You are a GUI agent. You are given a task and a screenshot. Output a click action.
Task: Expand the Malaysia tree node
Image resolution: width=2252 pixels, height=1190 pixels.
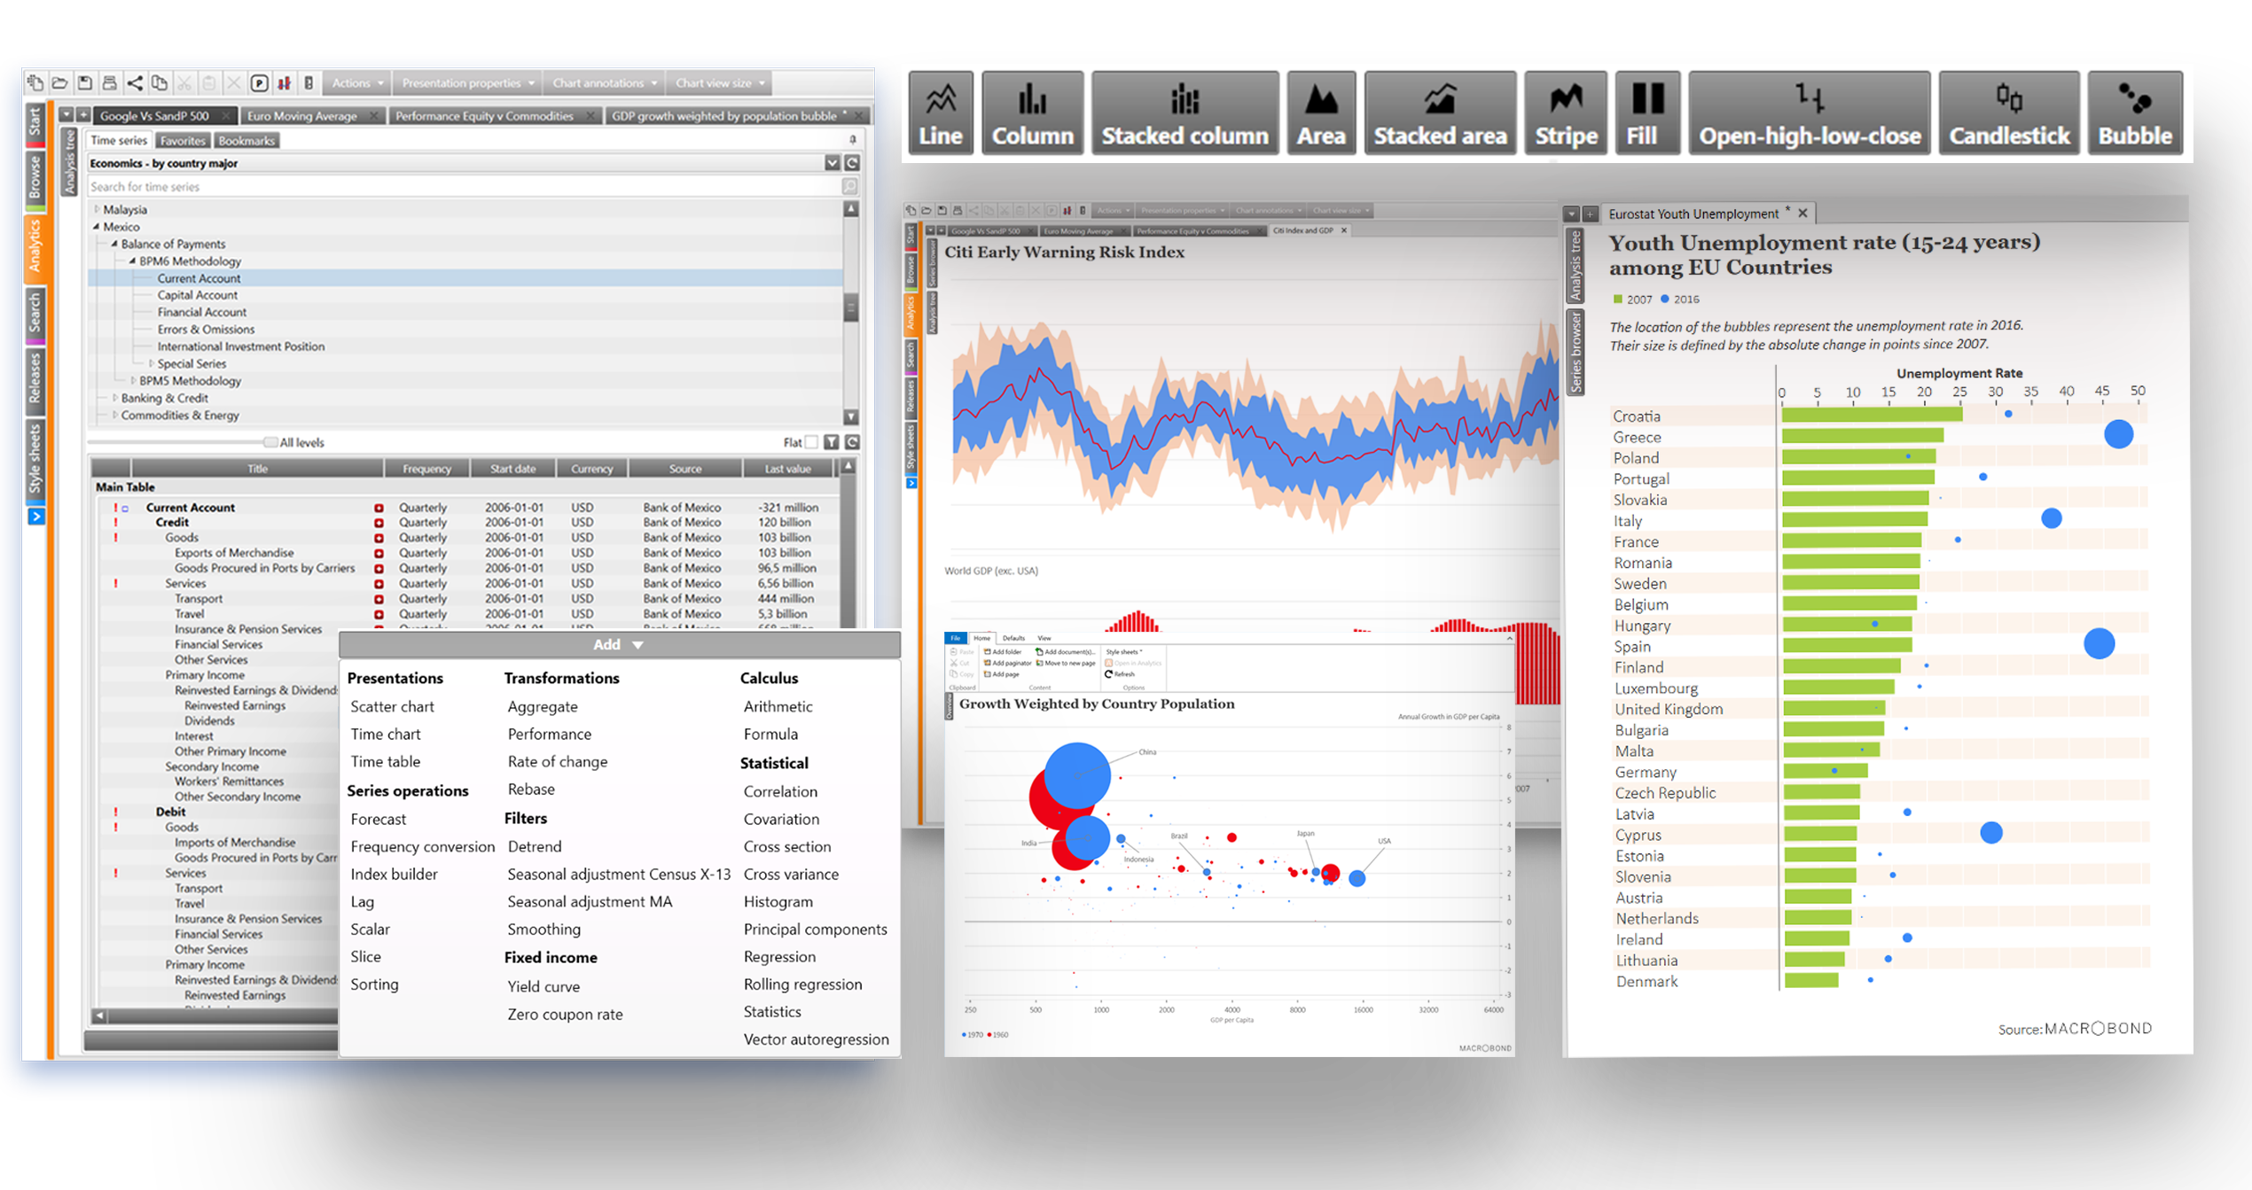click(97, 210)
